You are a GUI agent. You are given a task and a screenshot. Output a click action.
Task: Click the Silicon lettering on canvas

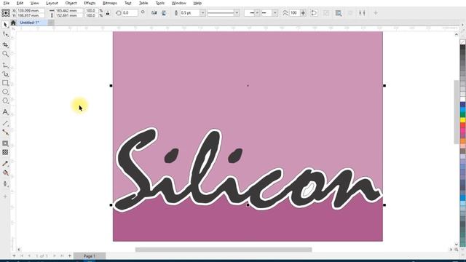tap(248, 170)
